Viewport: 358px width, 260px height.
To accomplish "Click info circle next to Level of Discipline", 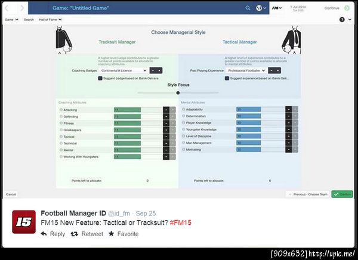I will click(x=183, y=136).
